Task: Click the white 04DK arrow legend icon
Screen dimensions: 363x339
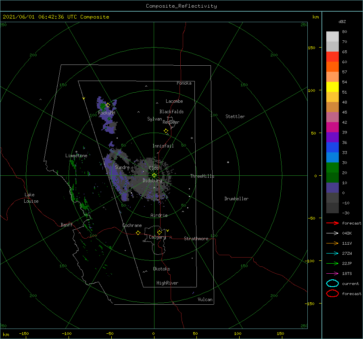Action: tap(332, 233)
